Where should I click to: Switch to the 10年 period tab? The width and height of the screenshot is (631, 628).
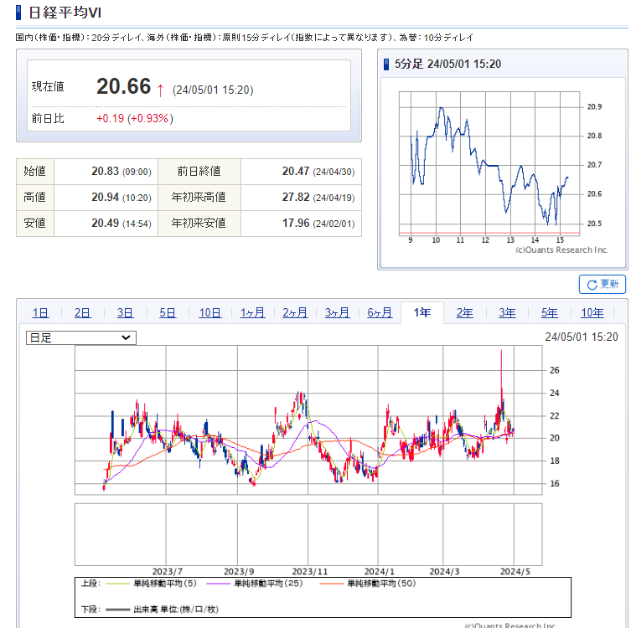(x=592, y=313)
